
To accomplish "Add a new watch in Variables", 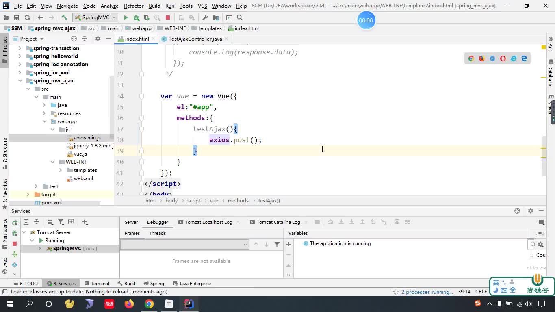I will (288, 244).
